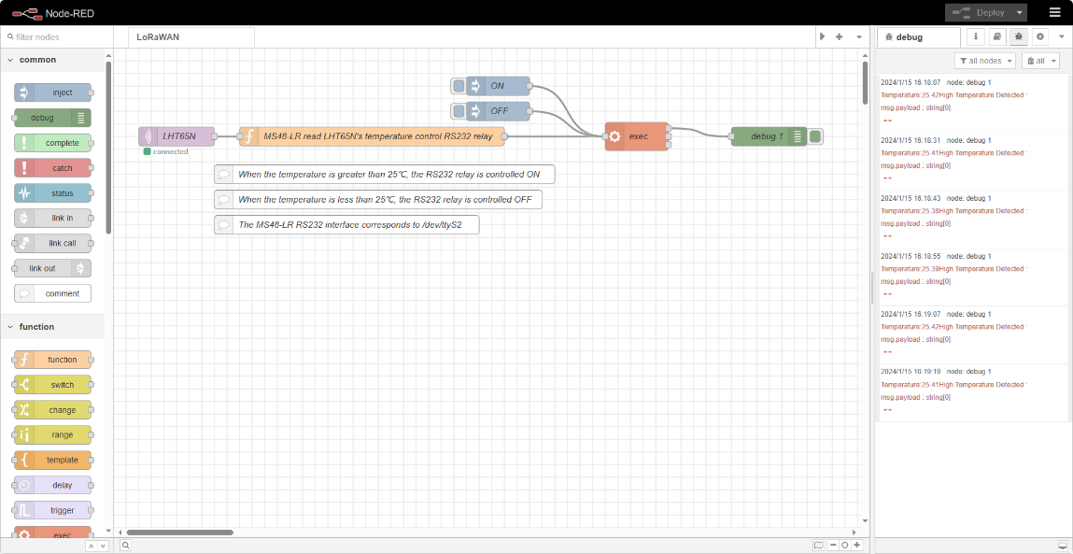Select the MS48-LR temperature control function node
Viewport: 1073px width, 554px height.
(372, 136)
